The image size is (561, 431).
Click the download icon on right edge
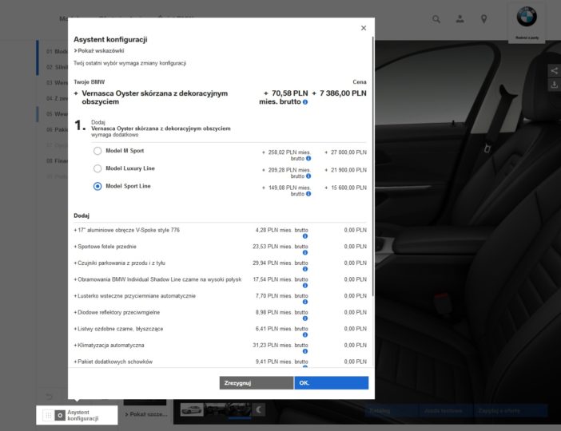pos(554,85)
